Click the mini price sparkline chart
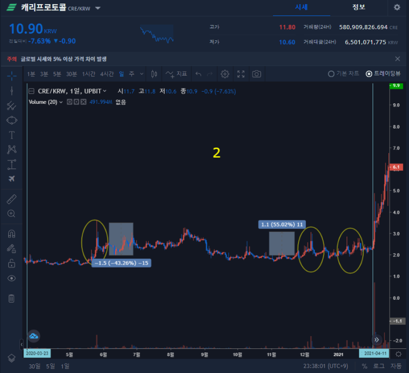 click(157, 34)
